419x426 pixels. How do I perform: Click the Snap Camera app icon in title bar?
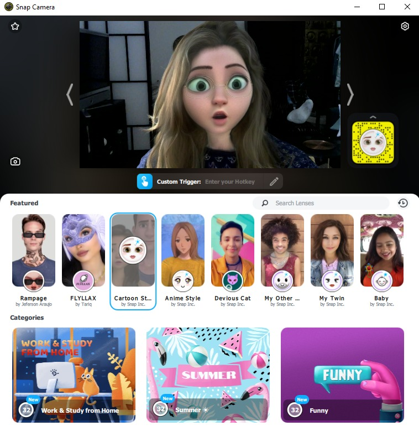point(9,7)
